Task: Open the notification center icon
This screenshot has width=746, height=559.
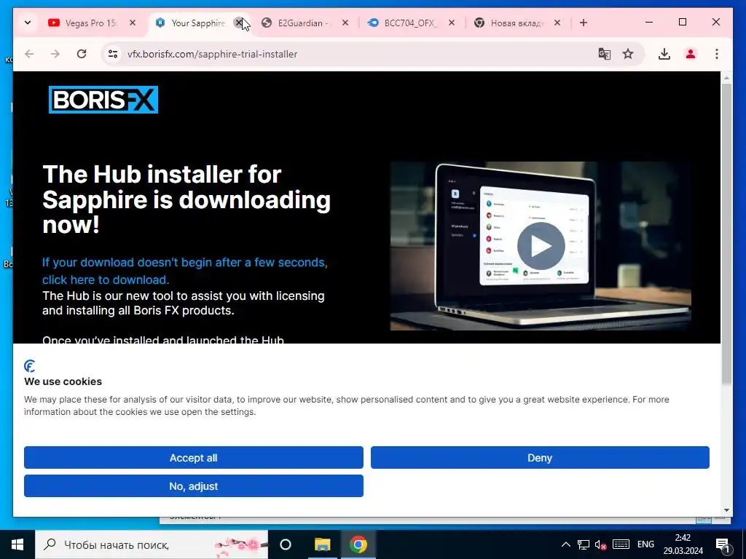Action: pos(723,544)
